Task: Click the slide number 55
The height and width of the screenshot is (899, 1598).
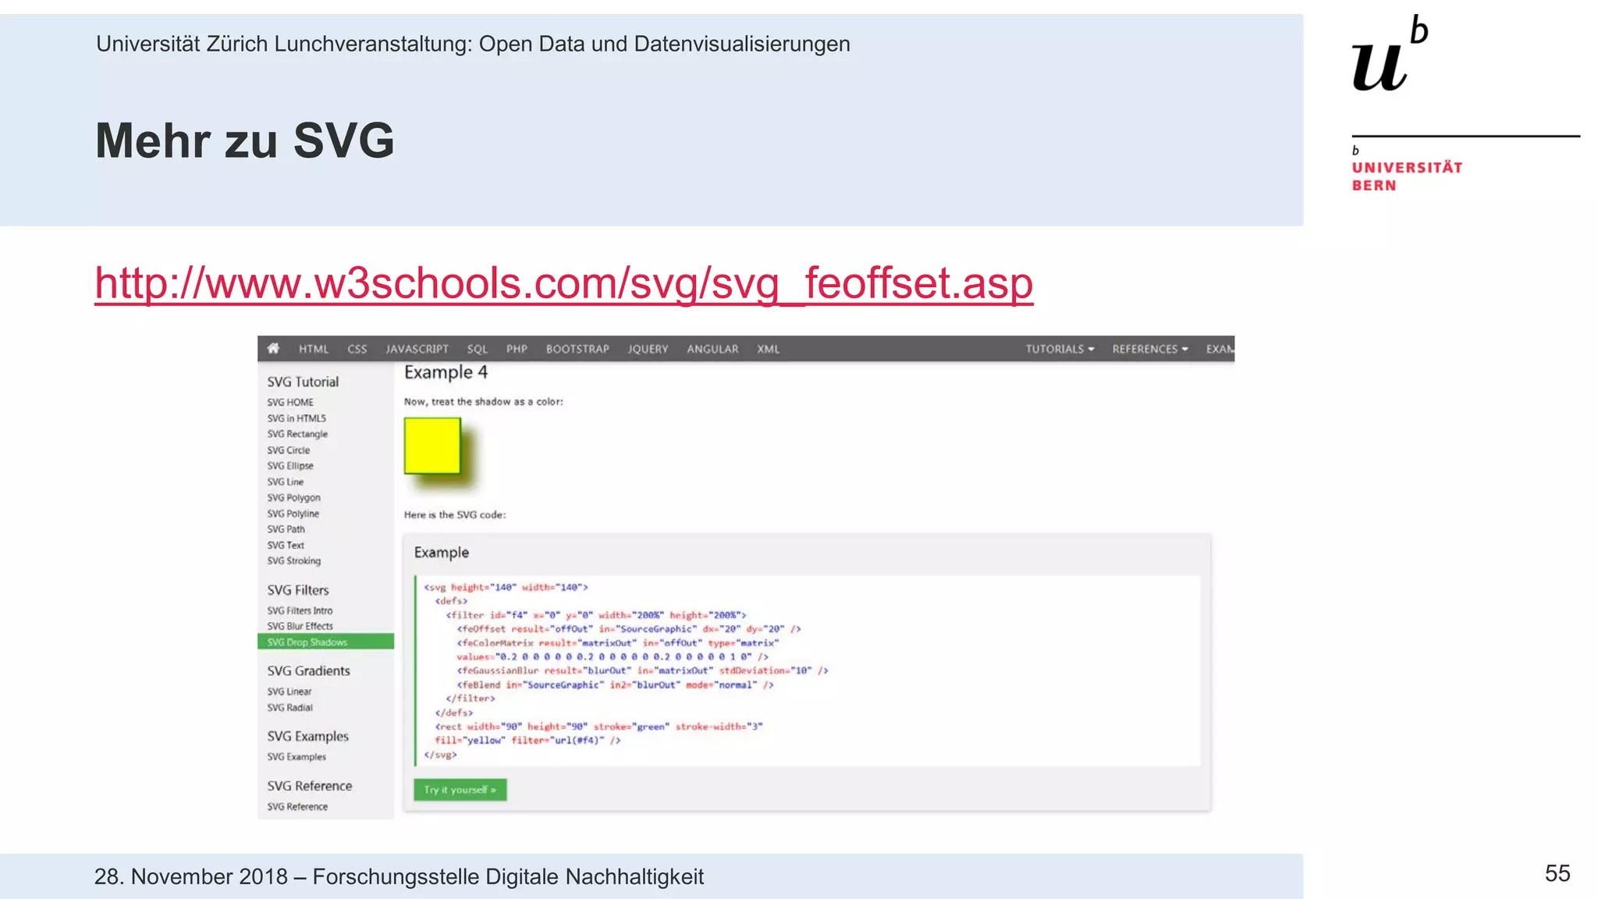Action: tap(1557, 873)
